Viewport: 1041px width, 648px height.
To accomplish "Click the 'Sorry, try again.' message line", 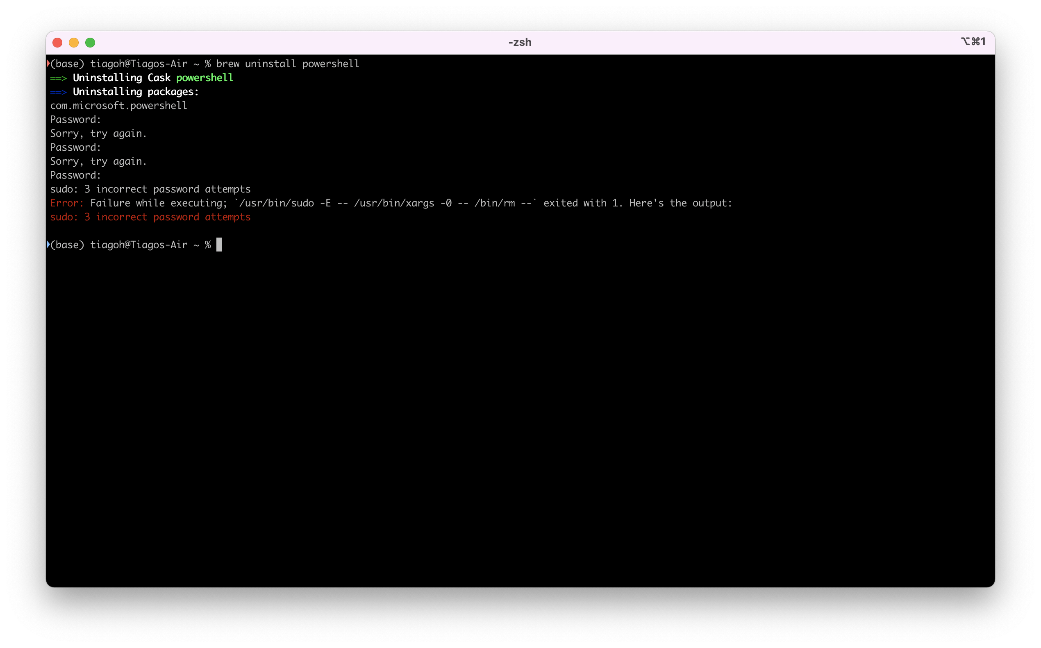I will 98,133.
